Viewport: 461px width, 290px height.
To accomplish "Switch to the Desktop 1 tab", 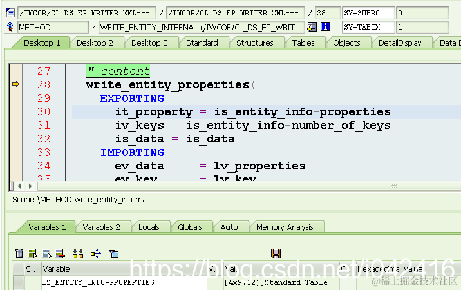I will click(42, 43).
